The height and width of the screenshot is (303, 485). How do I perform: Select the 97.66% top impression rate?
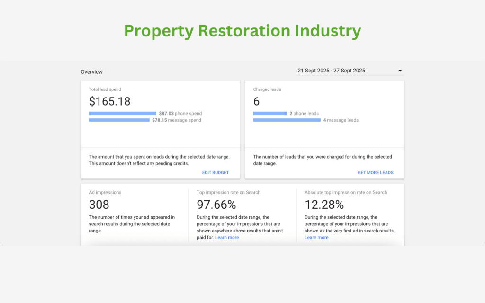pyautogui.click(x=216, y=205)
